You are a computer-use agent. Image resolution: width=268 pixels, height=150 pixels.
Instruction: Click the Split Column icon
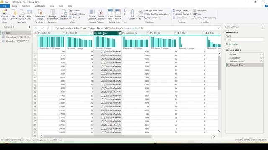[132, 12]
